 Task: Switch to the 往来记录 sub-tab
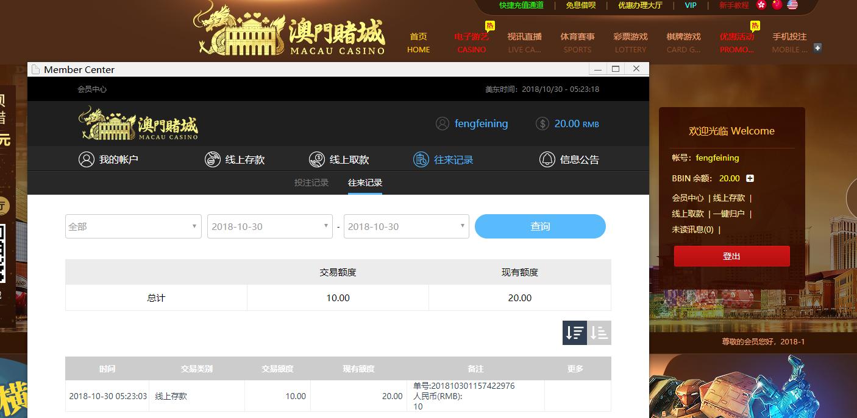pos(365,183)
